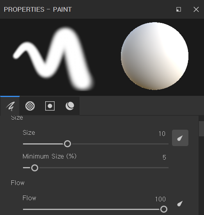Click the Size slider handle
204x215 pixels.
[67, 144]
